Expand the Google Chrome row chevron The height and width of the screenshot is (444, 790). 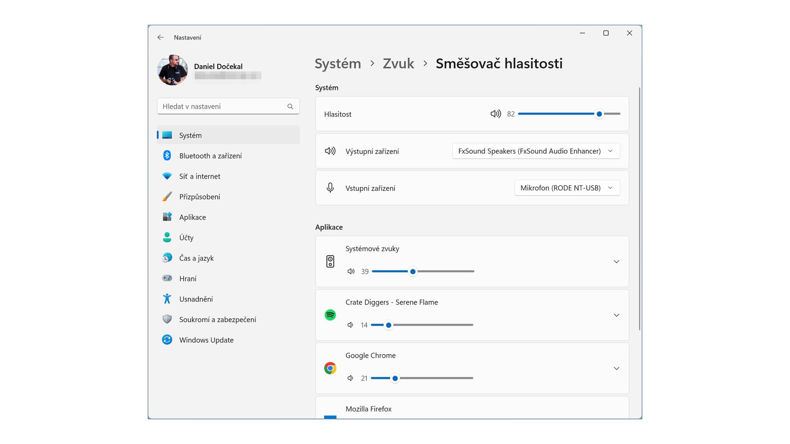(x=616, y=369)
